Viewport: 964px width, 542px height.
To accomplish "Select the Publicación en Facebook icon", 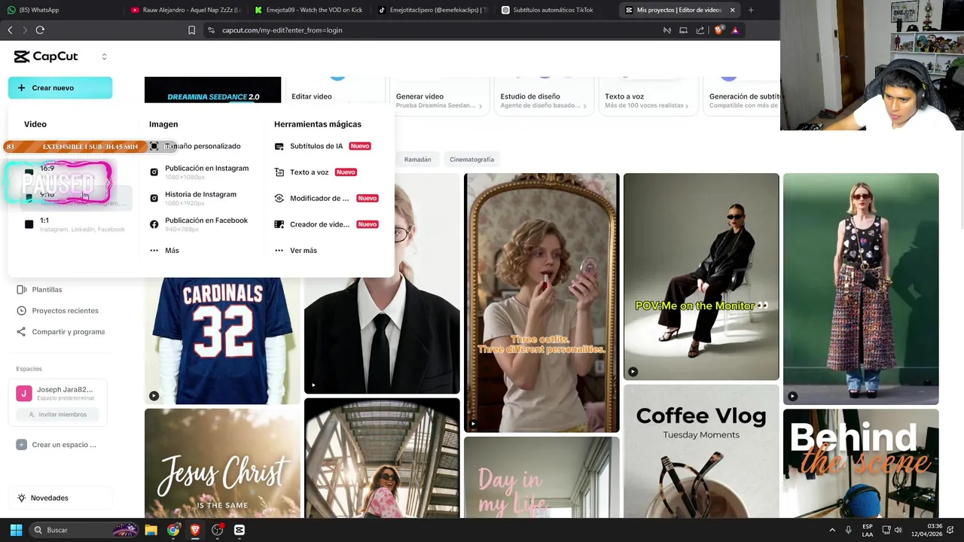I will pos(154,224).
